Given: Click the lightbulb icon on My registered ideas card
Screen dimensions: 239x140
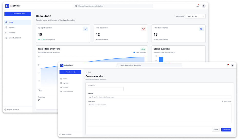Looking at the screenshot, I should pyautogui.click(x=85, y=29).
